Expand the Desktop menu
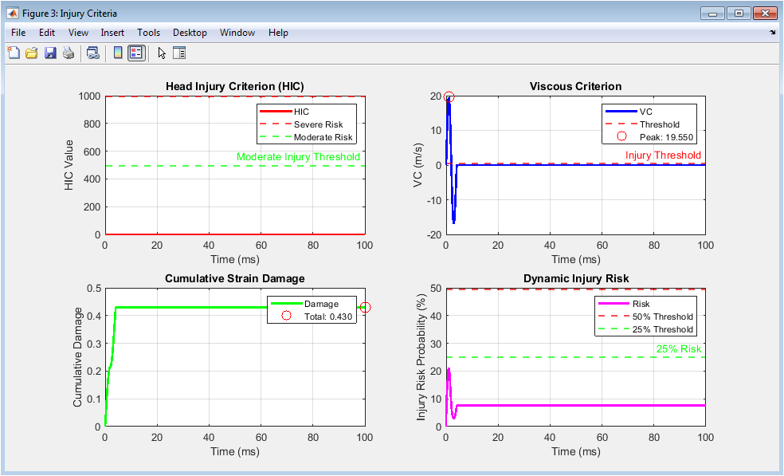This screenshot has width=784, height=476. [x=190, y=33]
